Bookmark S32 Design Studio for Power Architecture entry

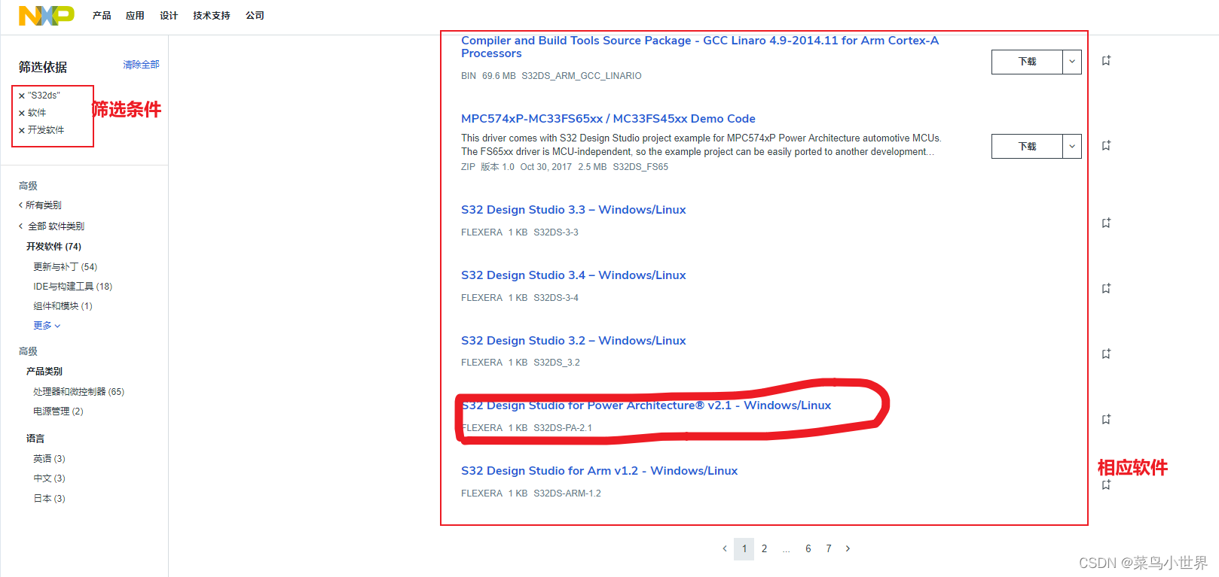[x=1106, y=419]
